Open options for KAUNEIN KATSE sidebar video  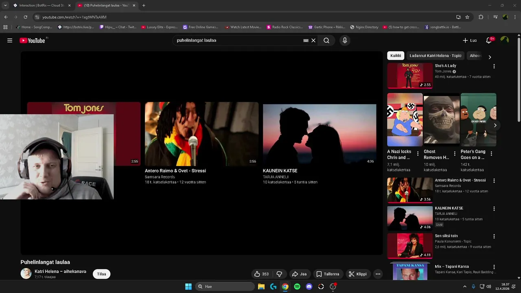tap(494, 208)
